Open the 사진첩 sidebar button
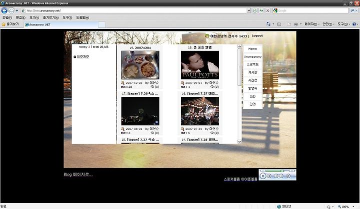The image size is (360, 209). point(252,80)
